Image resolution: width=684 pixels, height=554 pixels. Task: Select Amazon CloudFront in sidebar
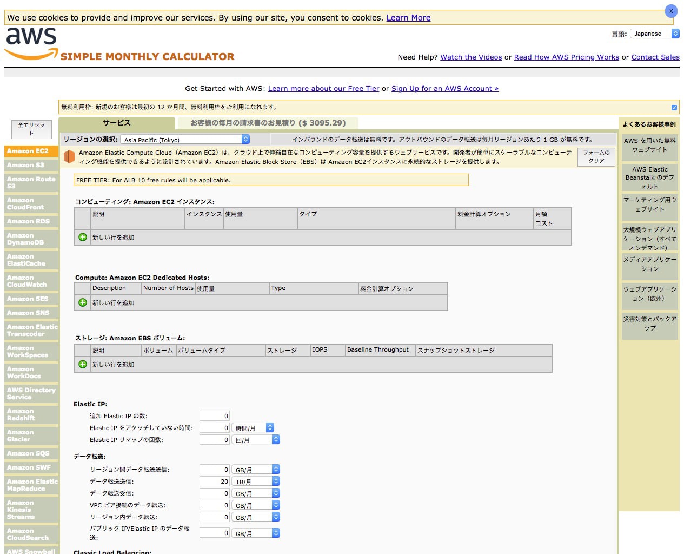[x=31, y=203]
